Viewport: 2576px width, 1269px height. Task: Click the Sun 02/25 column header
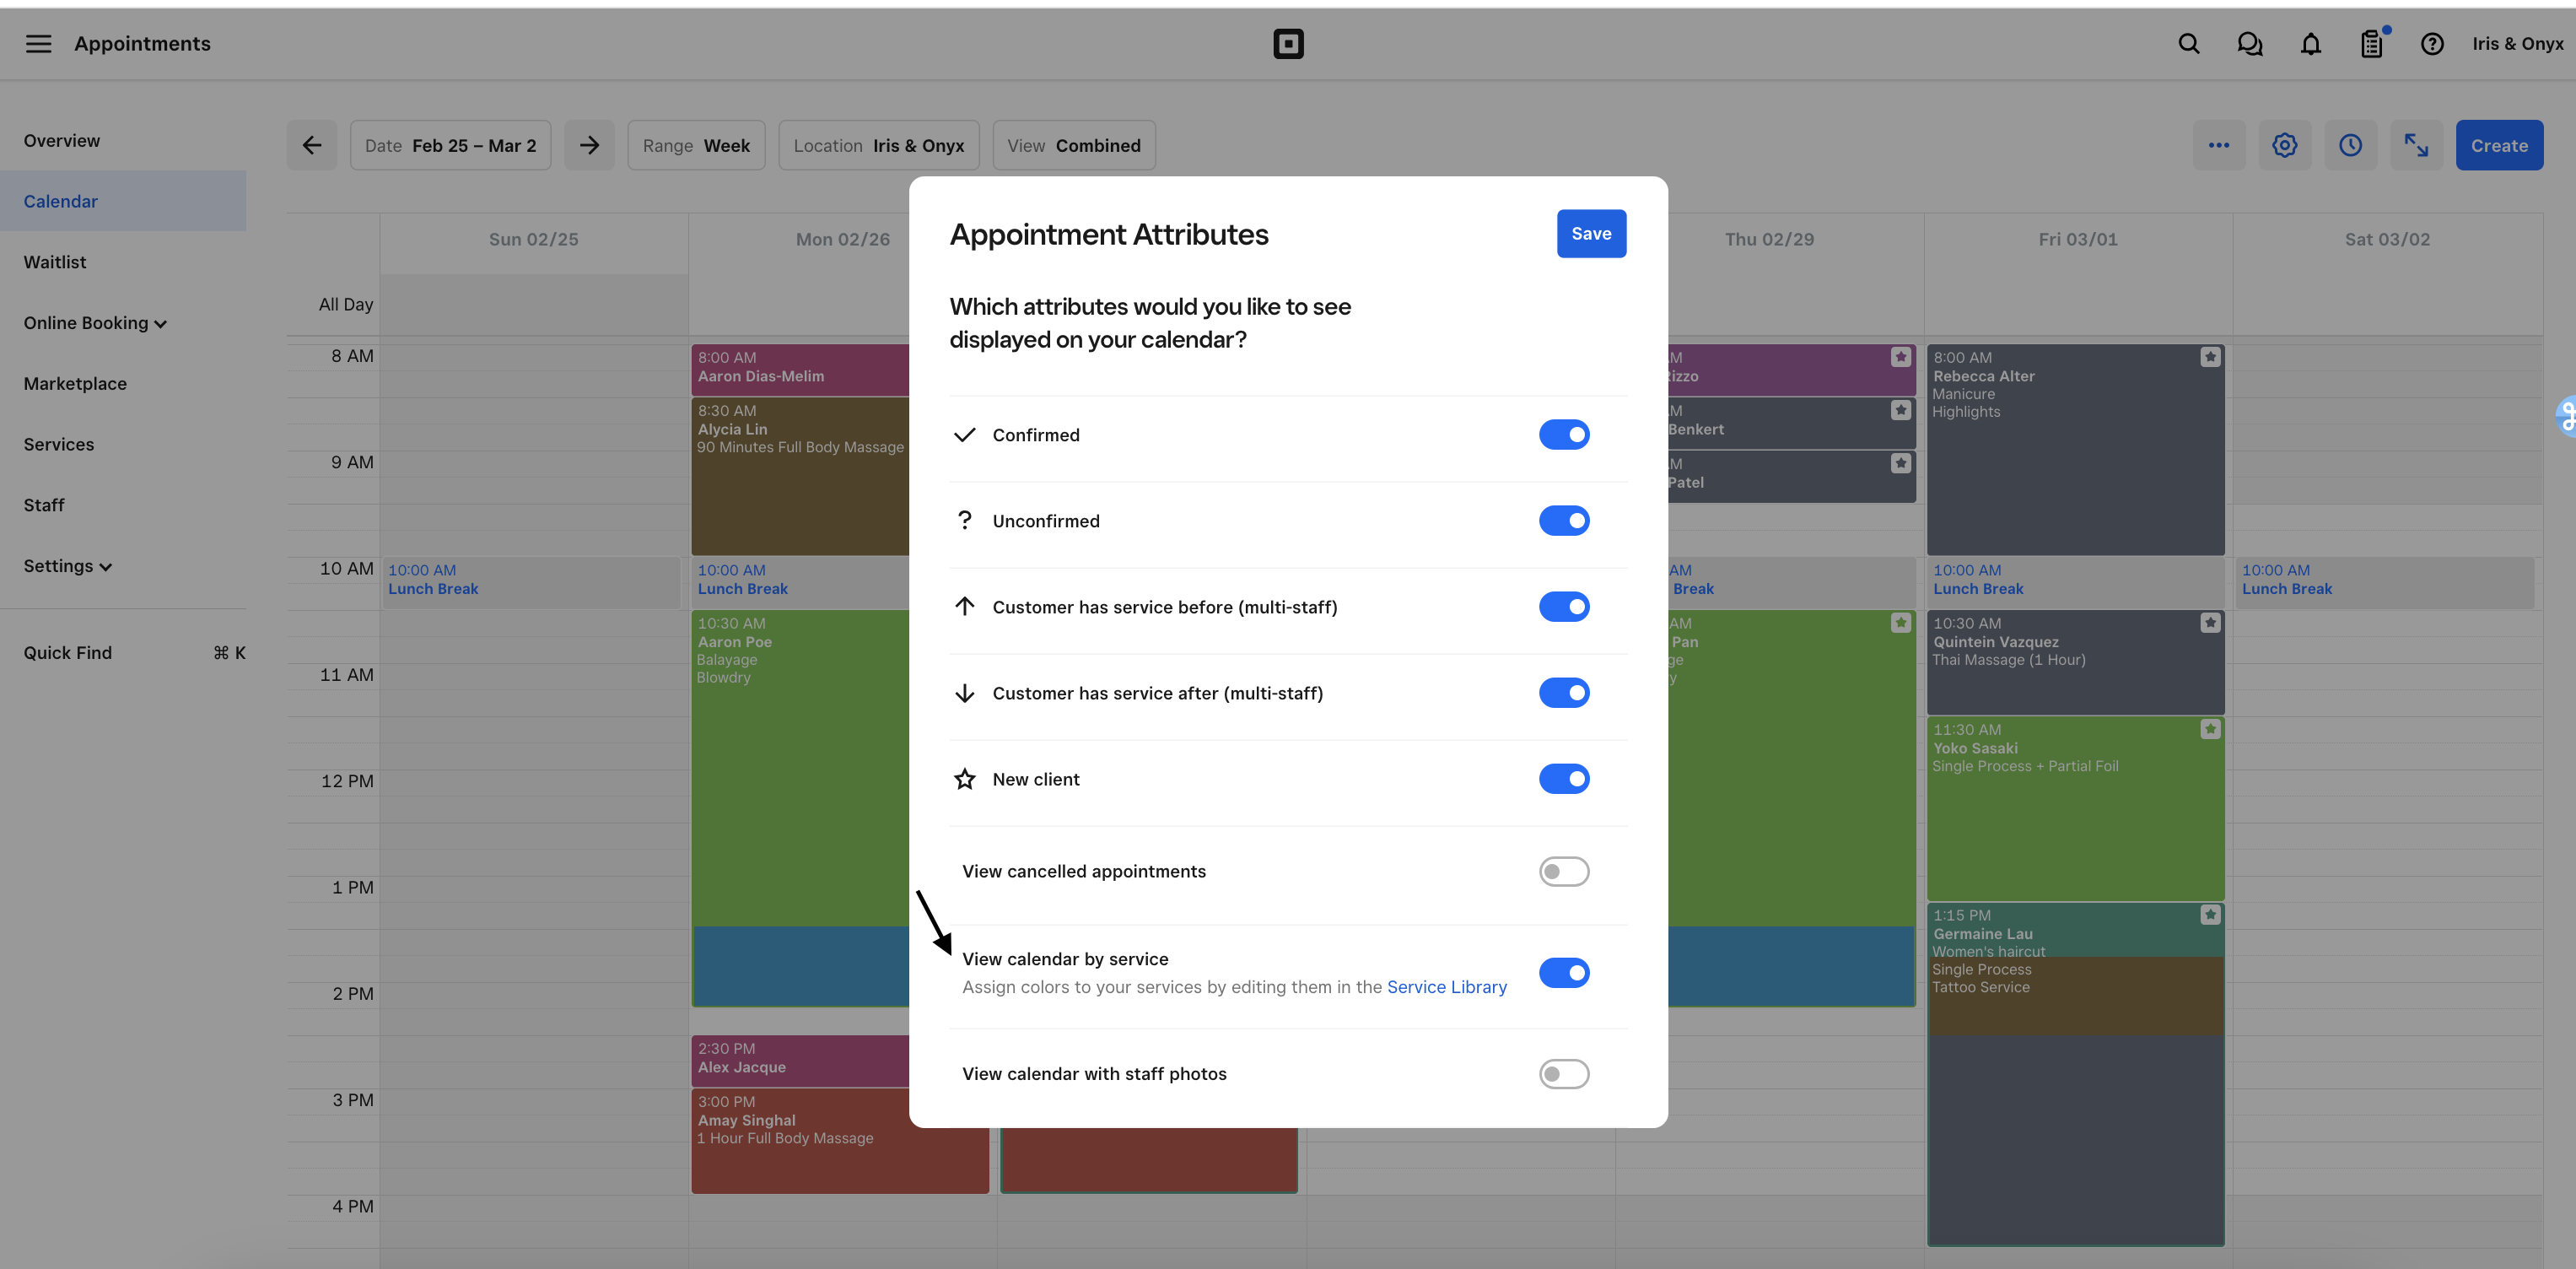coord(534,240)
